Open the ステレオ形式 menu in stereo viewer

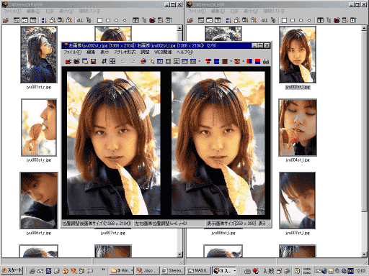tap(125, 52)
